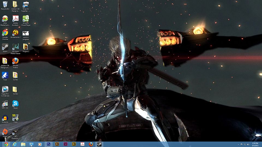Image resolution: width=262 pixels, height=147 pixels.
Task: Launch Origin desktop shortcut
Action: tap(5, 133)
